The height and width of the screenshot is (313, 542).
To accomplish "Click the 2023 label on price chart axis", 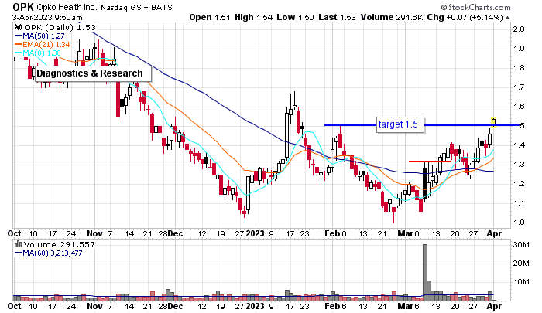I will pos(255,233).
